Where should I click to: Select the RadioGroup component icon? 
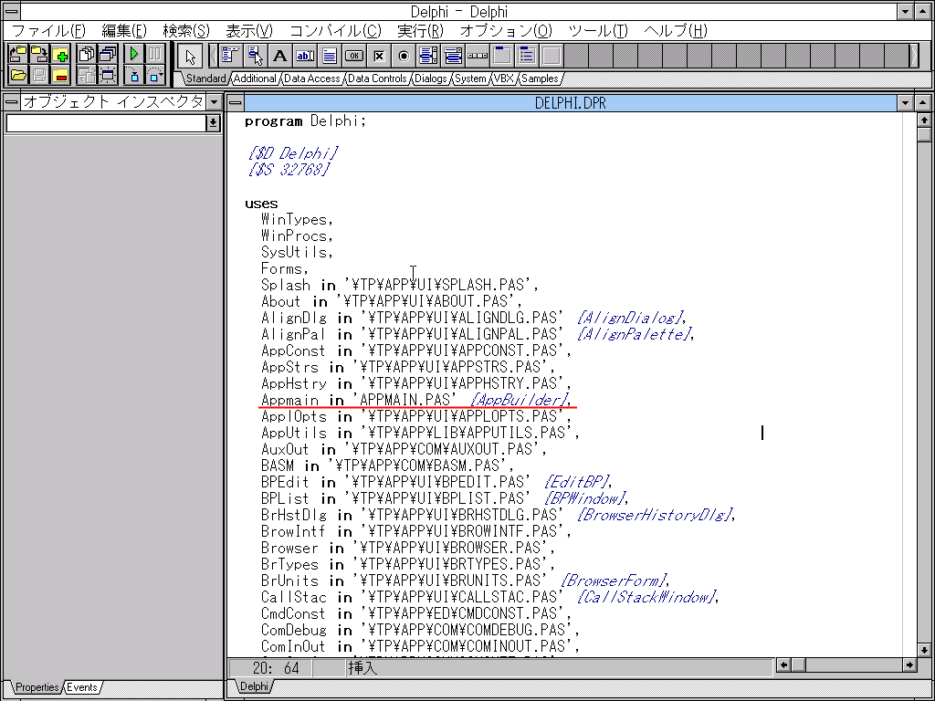528,56
